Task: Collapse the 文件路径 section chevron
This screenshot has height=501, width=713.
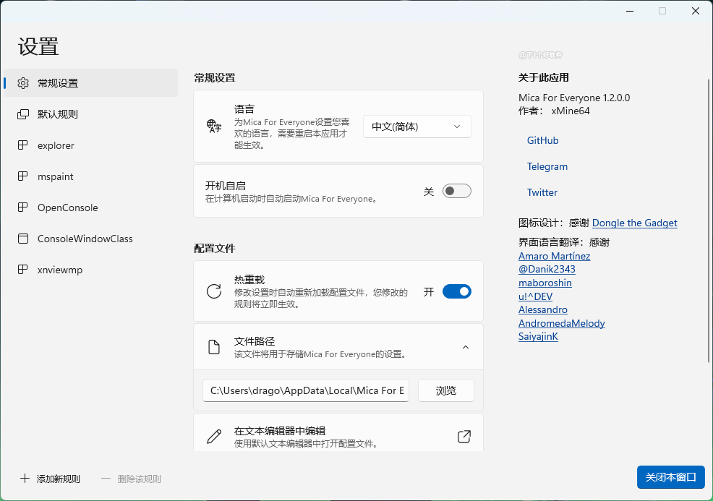Action: click(466, 347)
